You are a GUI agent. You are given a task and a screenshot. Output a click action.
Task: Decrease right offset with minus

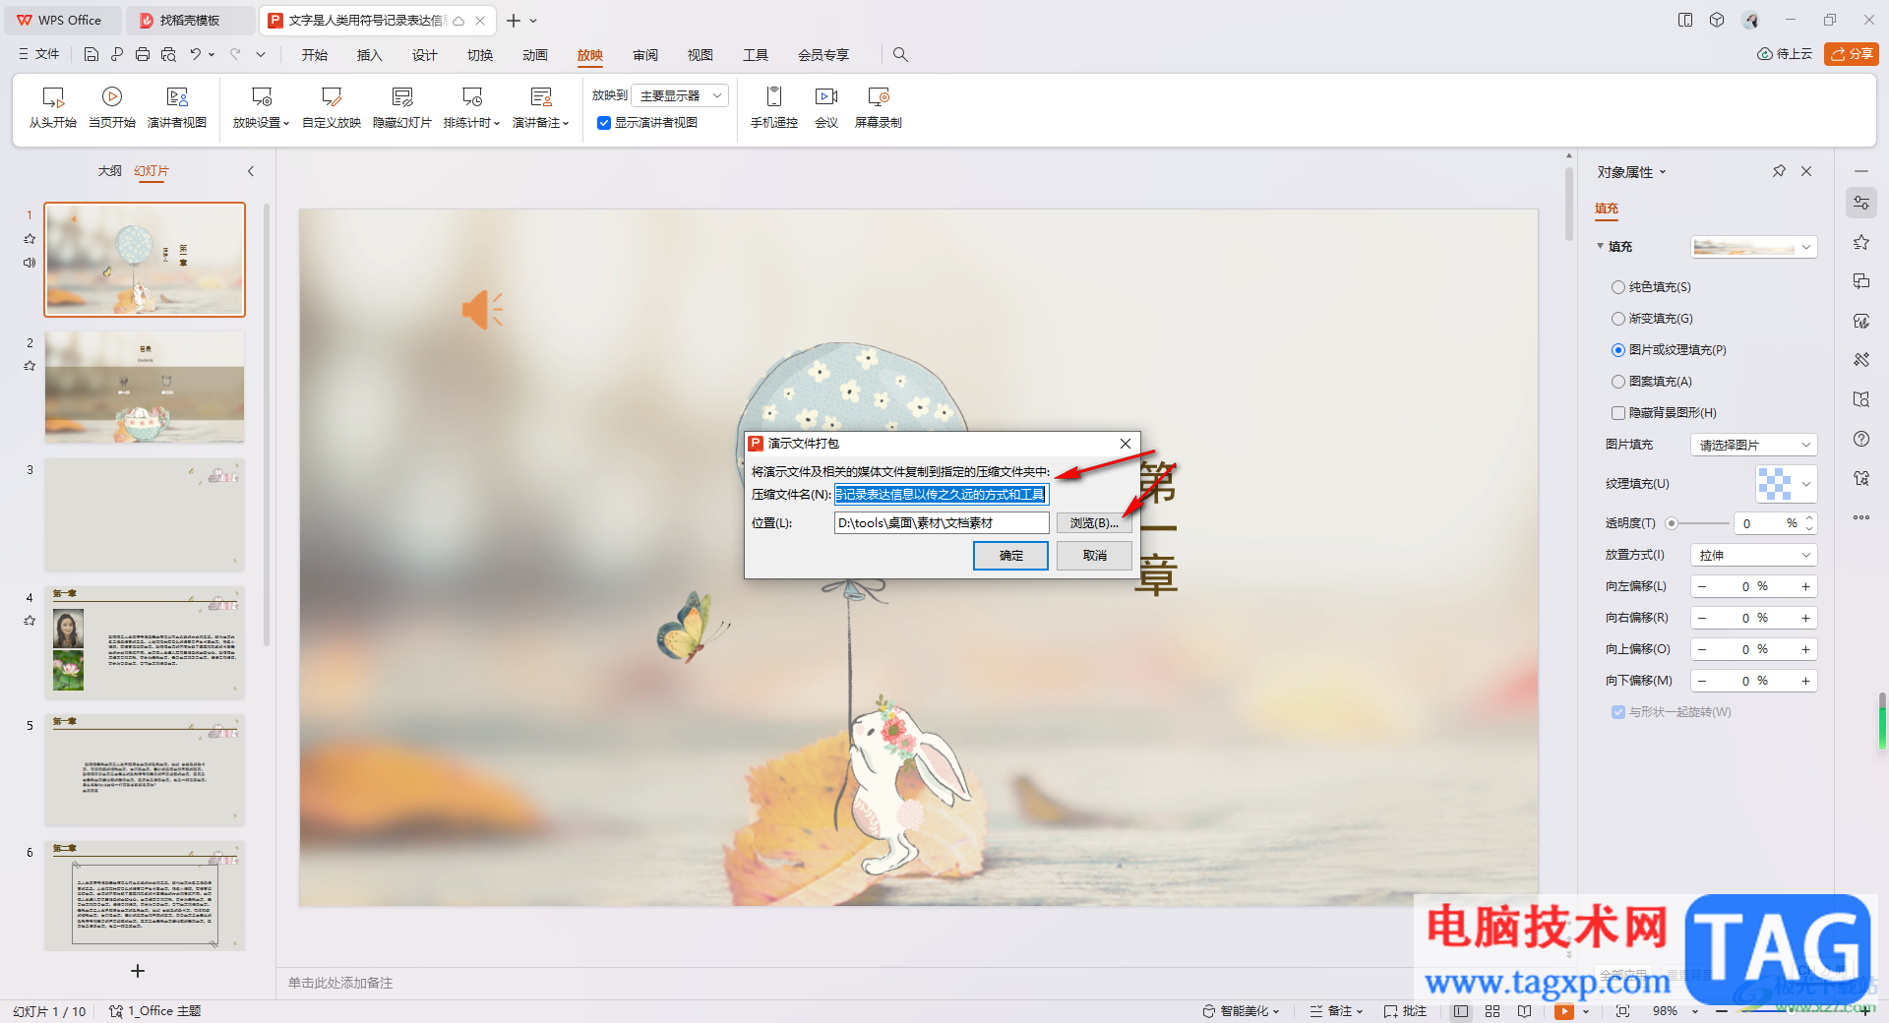coord(1702,618)
